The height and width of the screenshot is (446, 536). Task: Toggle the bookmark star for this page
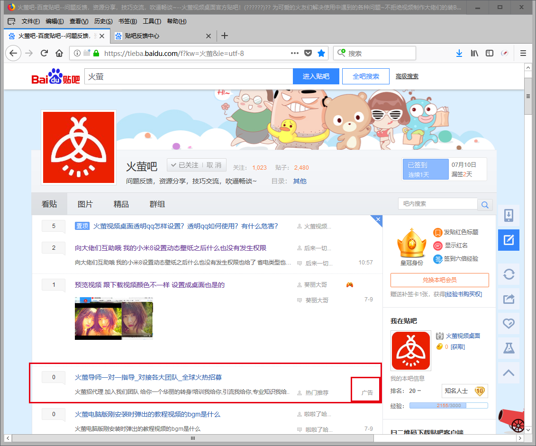321,53
